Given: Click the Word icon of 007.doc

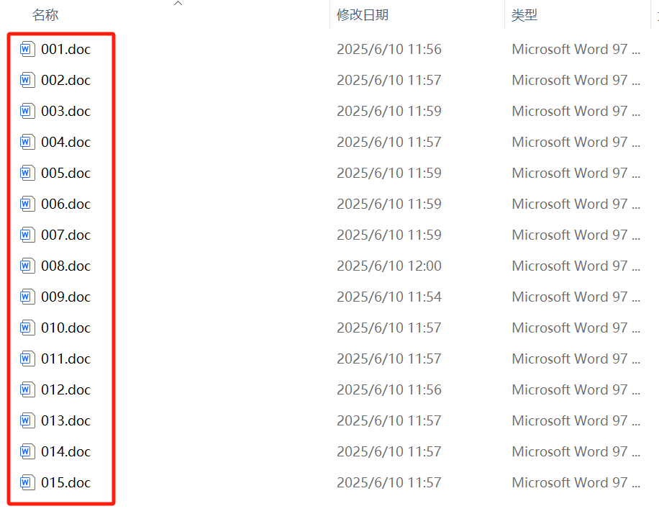Looking at the screenshot, I should pos(27,235).
